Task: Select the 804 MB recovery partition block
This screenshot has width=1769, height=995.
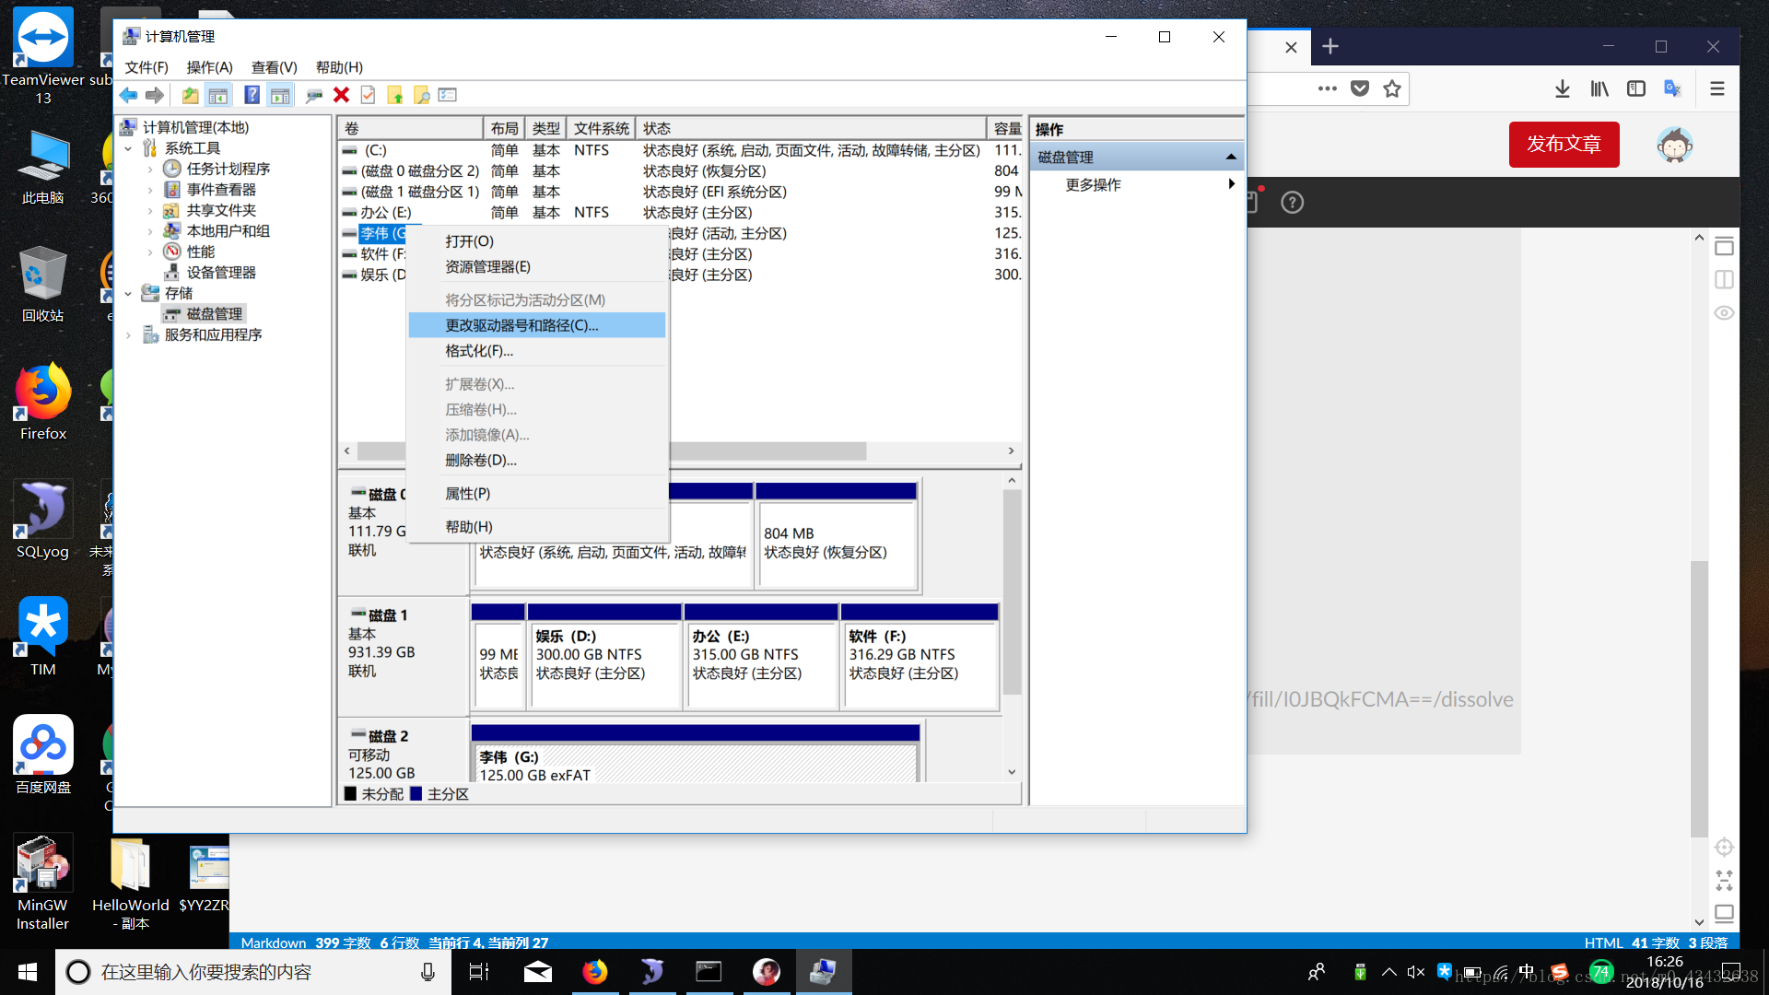Action: (x=837, y=535)
